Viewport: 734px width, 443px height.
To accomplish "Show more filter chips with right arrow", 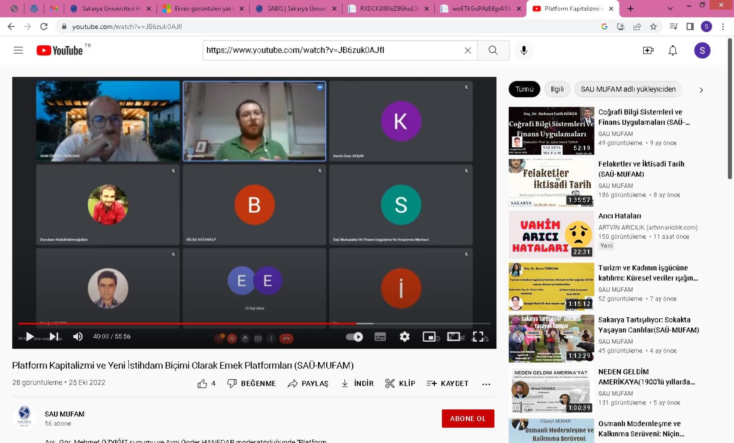I will [701, 90].
